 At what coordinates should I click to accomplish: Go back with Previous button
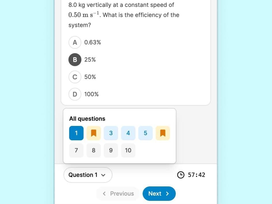(118, 194)
